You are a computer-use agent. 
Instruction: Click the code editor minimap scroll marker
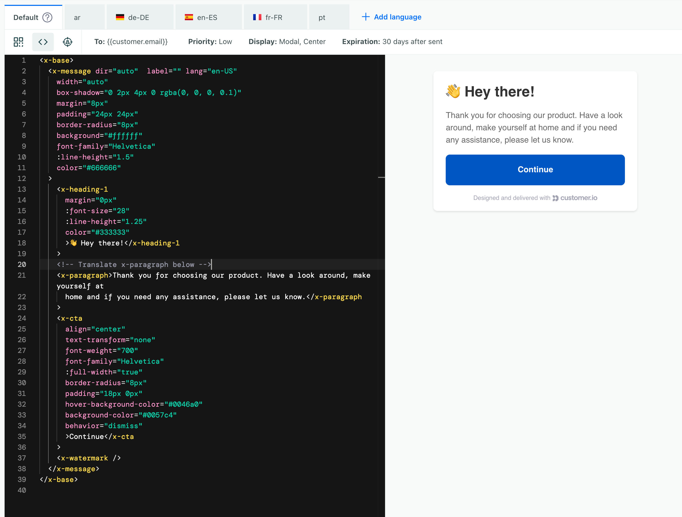tap(381, 178)
